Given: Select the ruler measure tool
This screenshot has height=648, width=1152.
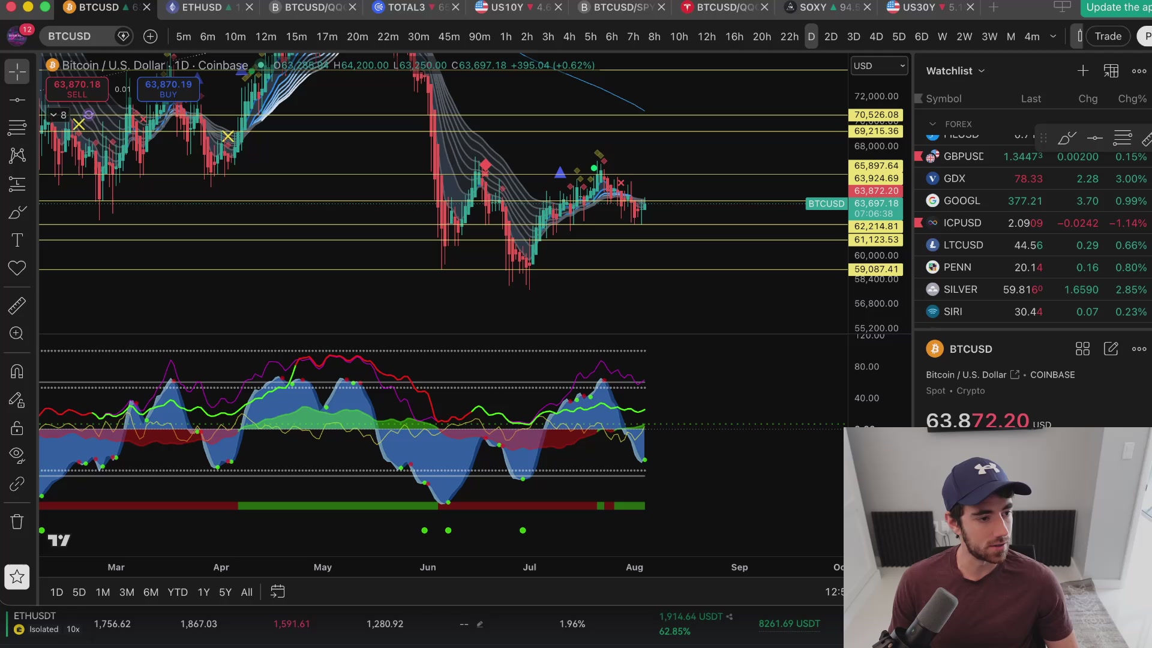Looking at the screenshot, I should tap(17, 305).
